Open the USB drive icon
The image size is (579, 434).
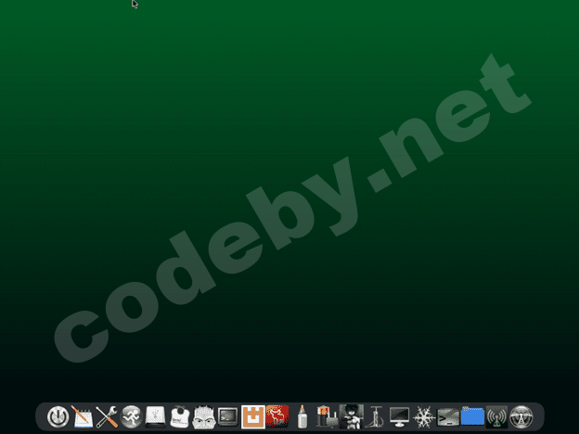(155, 417)
